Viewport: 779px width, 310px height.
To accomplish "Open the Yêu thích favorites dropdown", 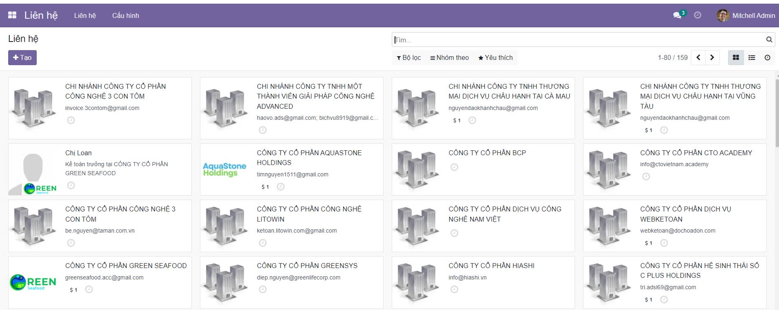I will (x=495, y=58).
